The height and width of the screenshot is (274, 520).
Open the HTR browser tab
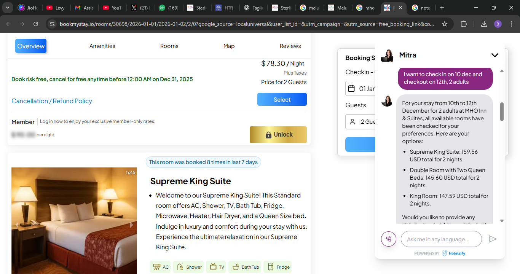(x=225, y=8)
